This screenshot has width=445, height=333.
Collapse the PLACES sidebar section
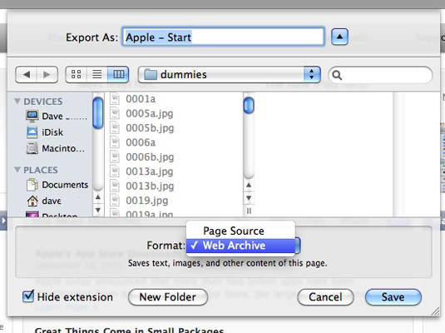(17, 170)
